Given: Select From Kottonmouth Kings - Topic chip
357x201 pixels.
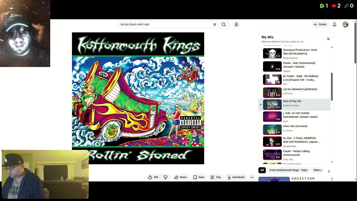Looking at the screenshot, I should (x=288, y=170).
